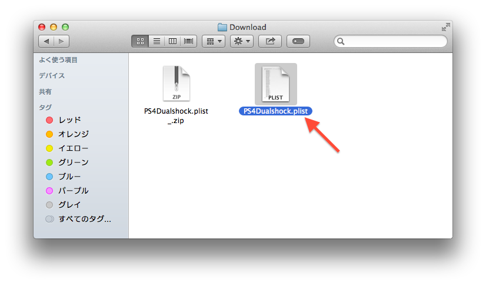Switch to Cover Flow view
The width and height of the screenshot is (486, 285).
pyautogui.click(x=188, y=41)
